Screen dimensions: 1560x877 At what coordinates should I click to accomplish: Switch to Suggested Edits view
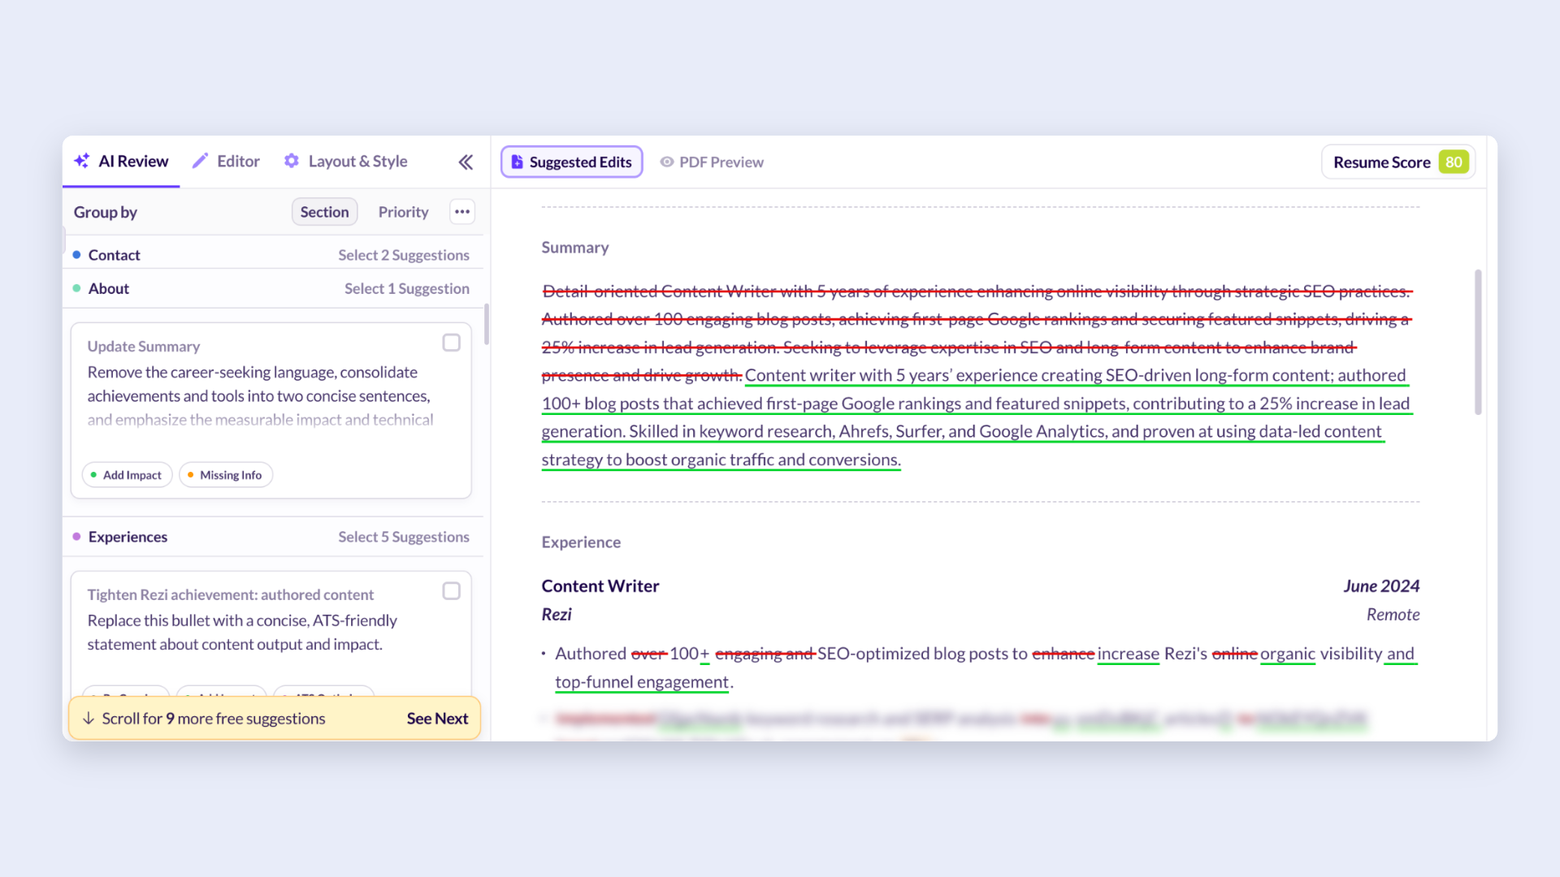(571, 162)
